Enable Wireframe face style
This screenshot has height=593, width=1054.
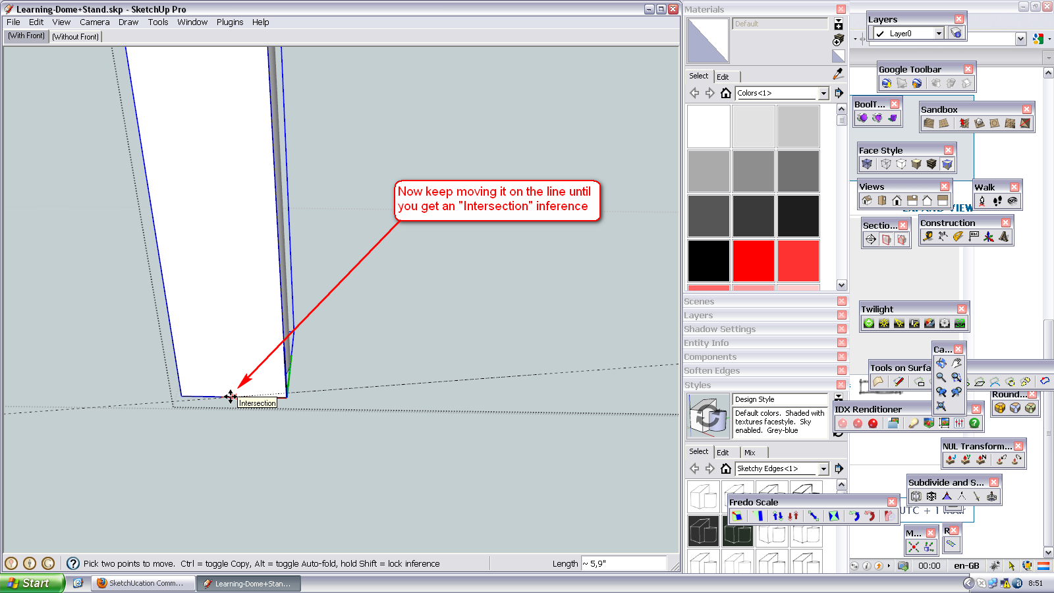point(886,164)
